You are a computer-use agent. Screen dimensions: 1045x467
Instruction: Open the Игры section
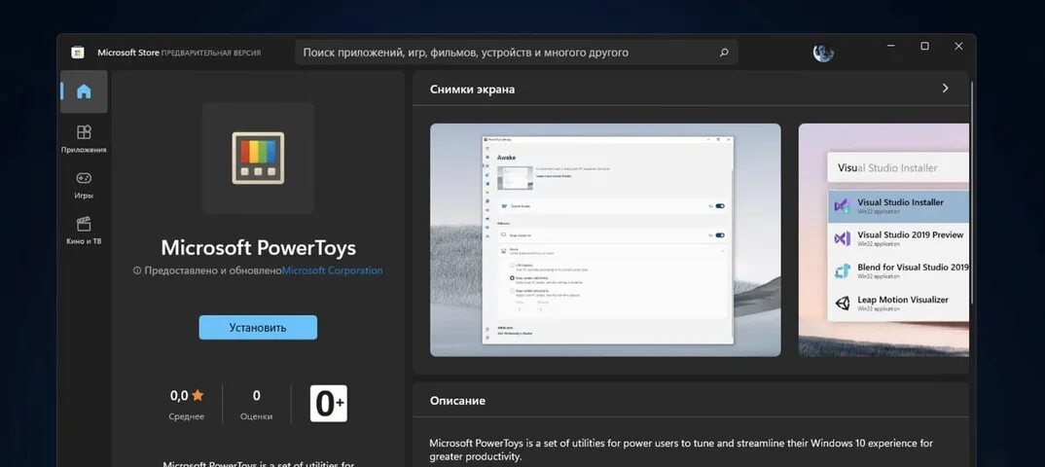[x=84, y=185]
